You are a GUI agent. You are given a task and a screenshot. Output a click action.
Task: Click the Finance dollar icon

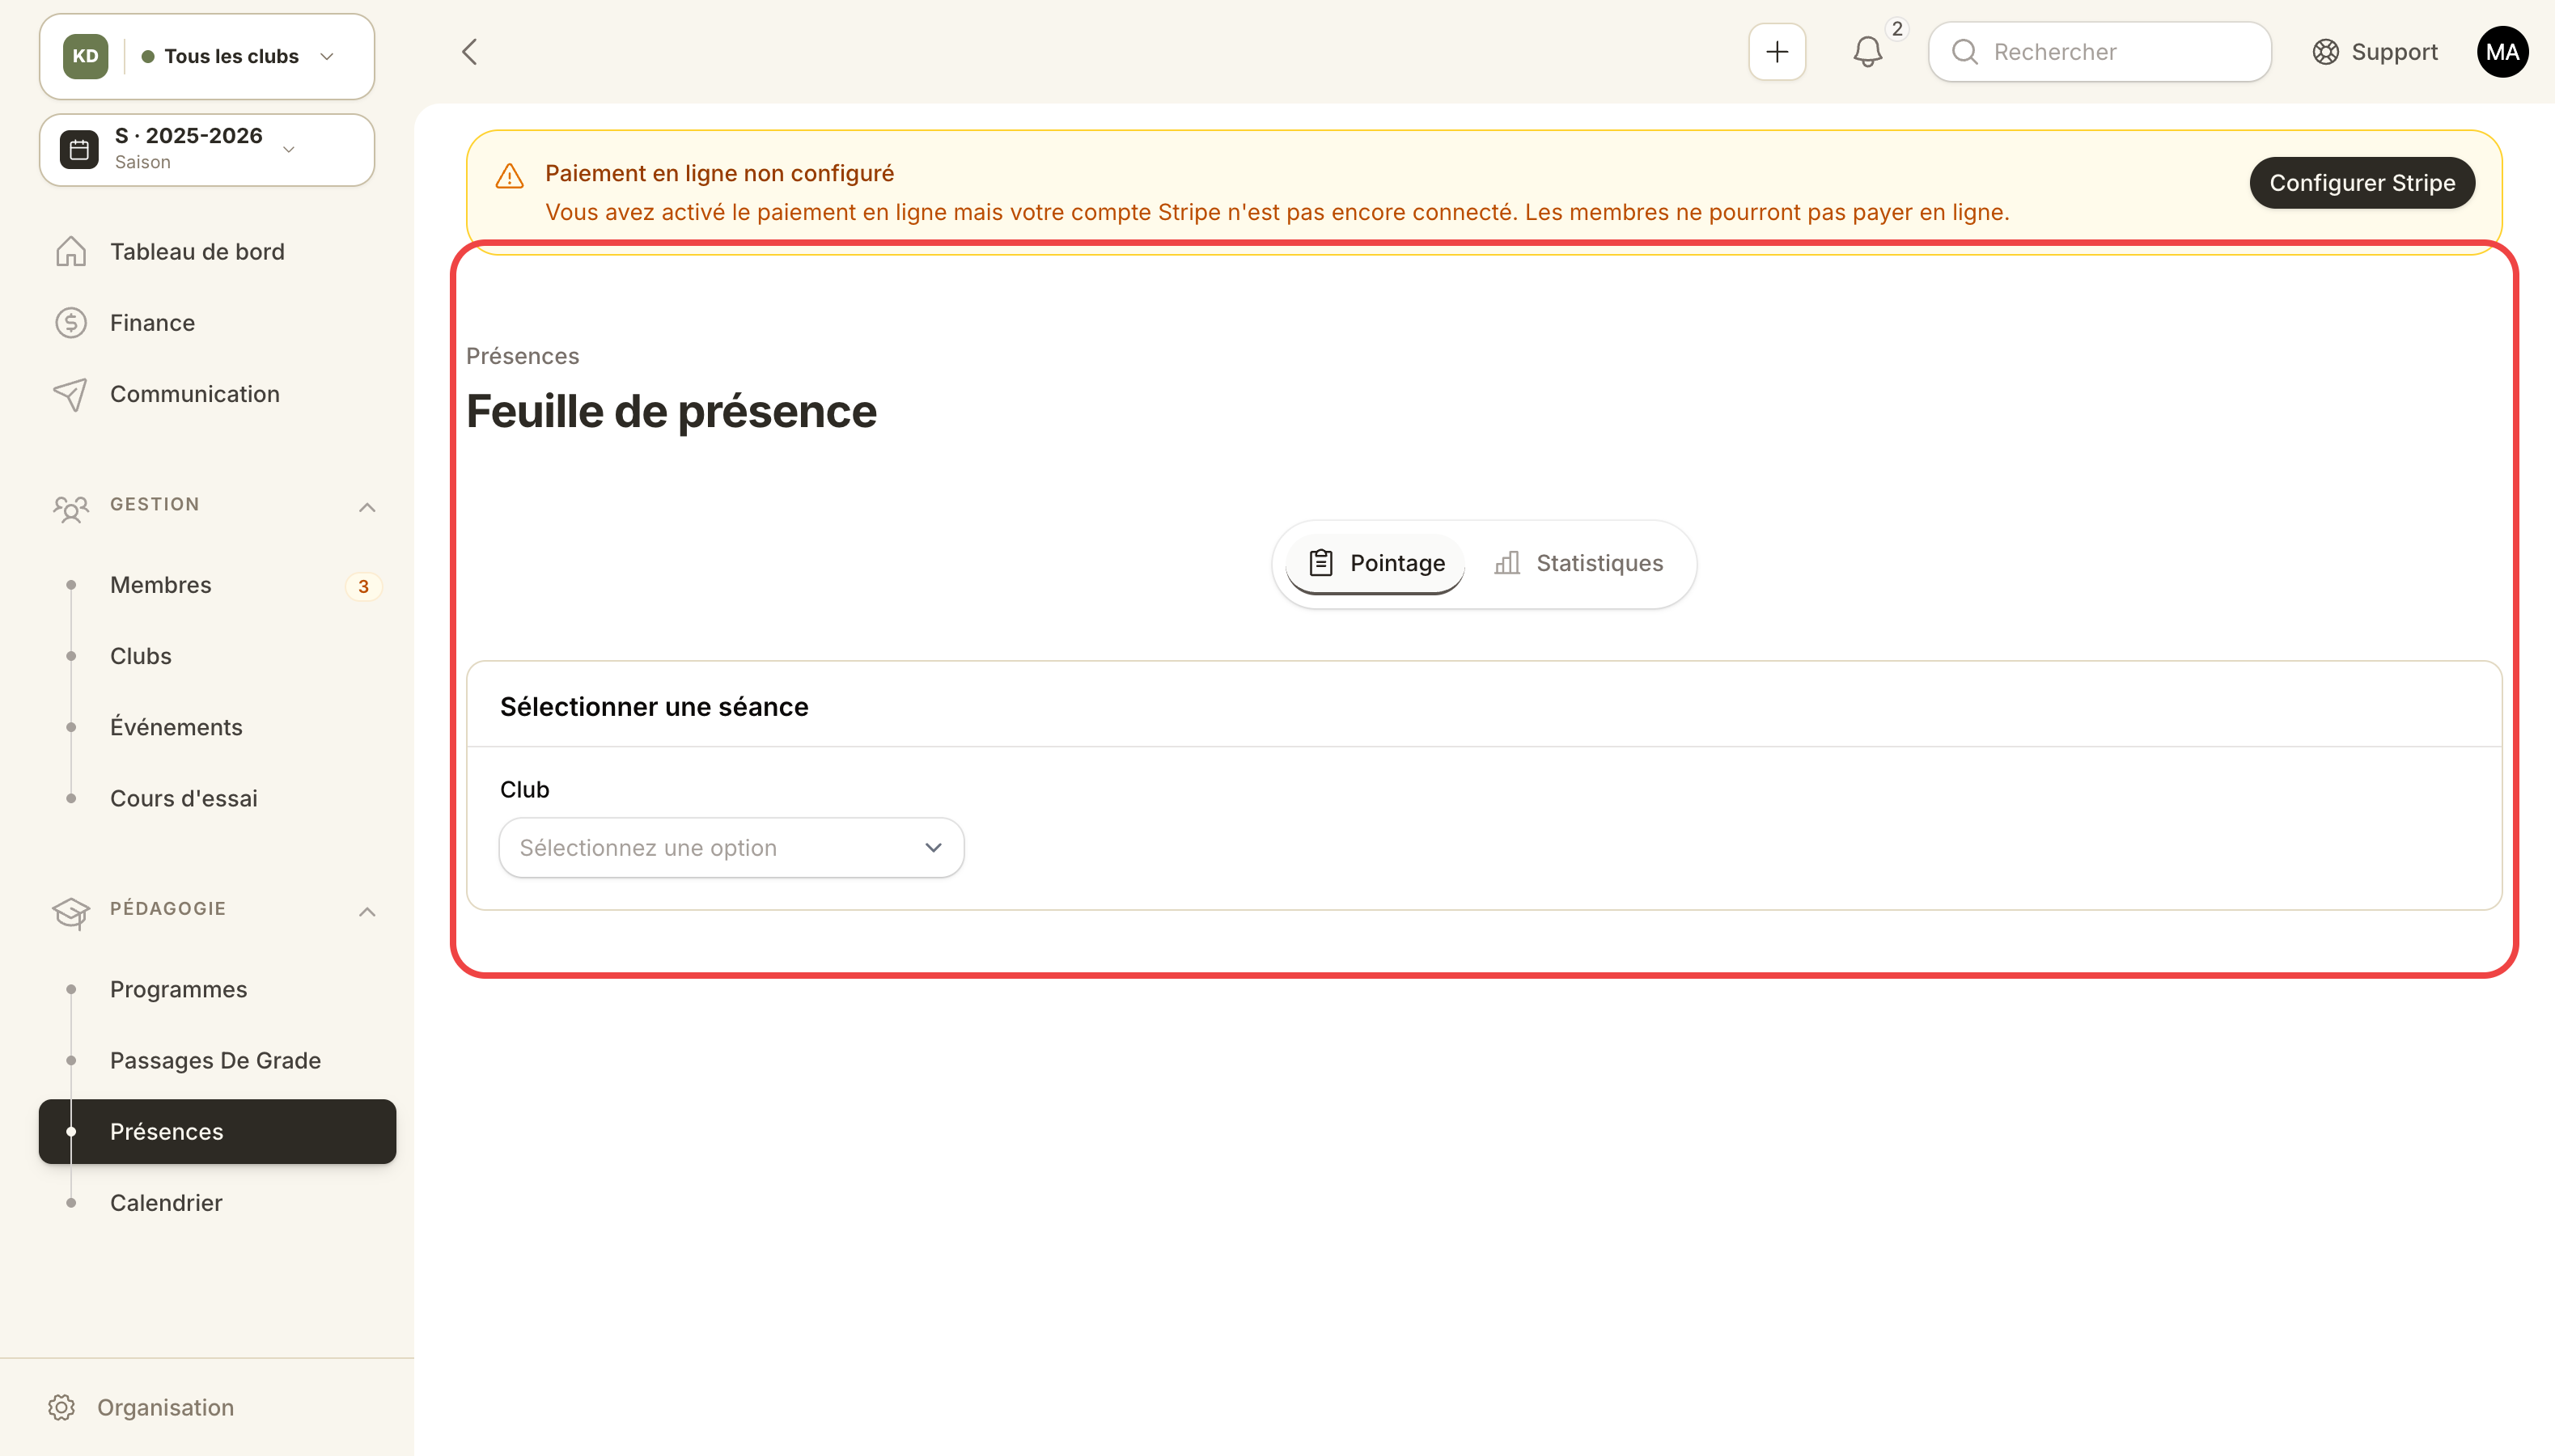tap(71, 322)
